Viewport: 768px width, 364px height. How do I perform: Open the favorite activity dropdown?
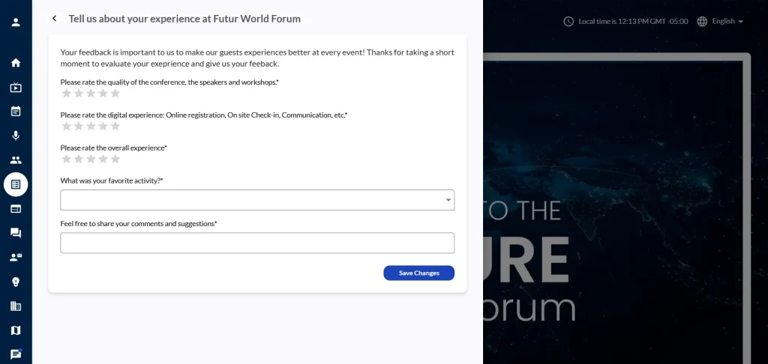click(x=257, y=200)
